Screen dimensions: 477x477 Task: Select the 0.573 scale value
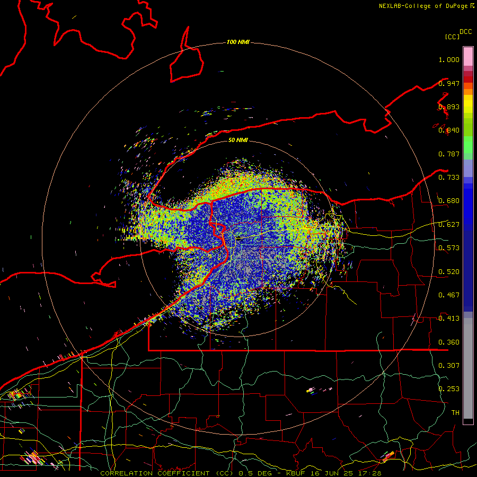coord(449,248)
